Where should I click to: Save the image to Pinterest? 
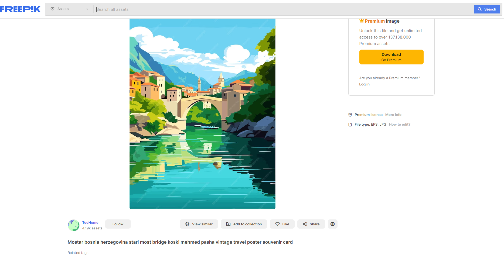tap(332, 224)
